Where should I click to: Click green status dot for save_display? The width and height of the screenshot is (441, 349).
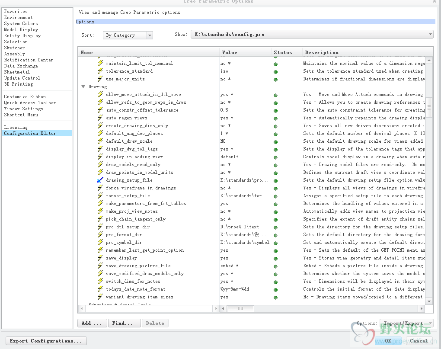(x=275, y=259)
